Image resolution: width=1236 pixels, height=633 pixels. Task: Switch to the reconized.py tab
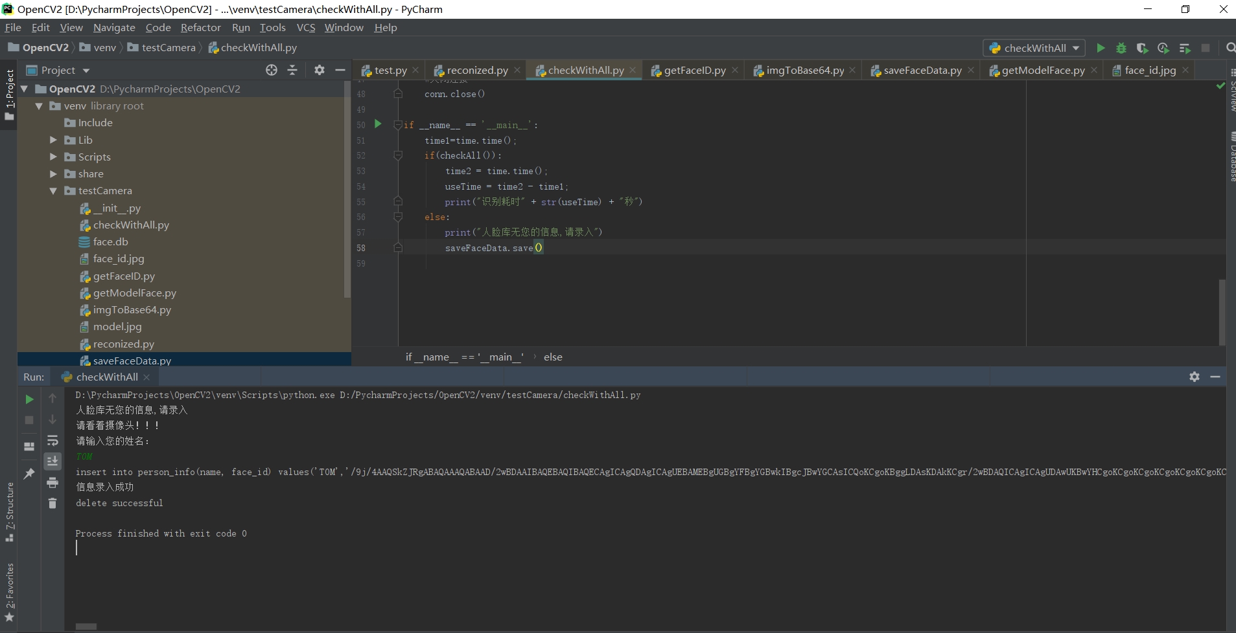click(477, 70)
